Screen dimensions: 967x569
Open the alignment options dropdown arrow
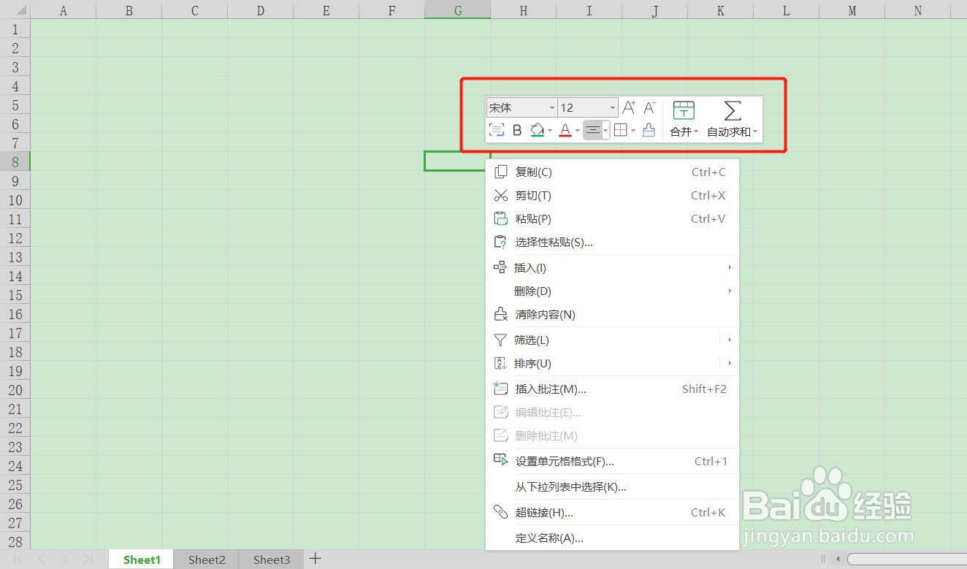point(605,130)
